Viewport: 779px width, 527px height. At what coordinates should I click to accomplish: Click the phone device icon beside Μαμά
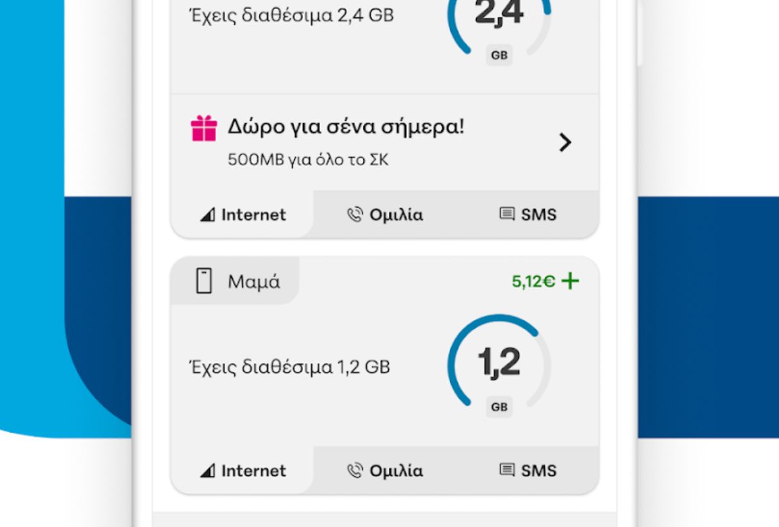[x=204, y=281]
